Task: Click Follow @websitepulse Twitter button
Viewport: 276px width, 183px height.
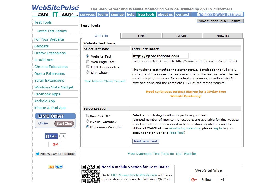Action: (55, 154)
